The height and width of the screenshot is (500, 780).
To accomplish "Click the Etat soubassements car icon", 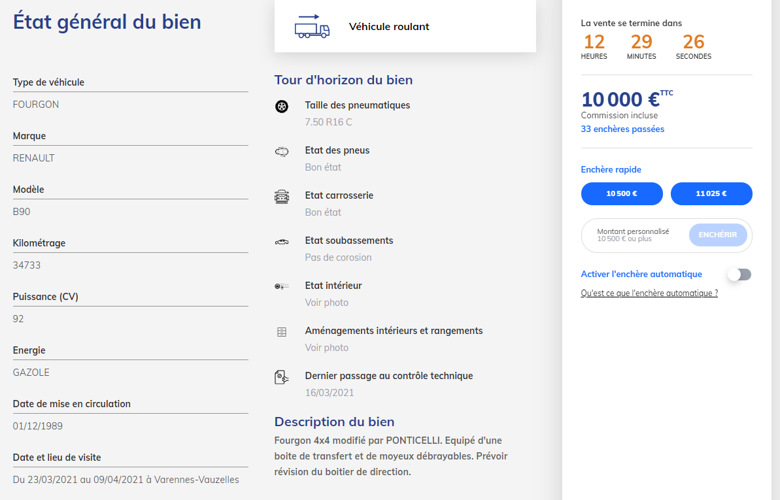I will (282, 242).
